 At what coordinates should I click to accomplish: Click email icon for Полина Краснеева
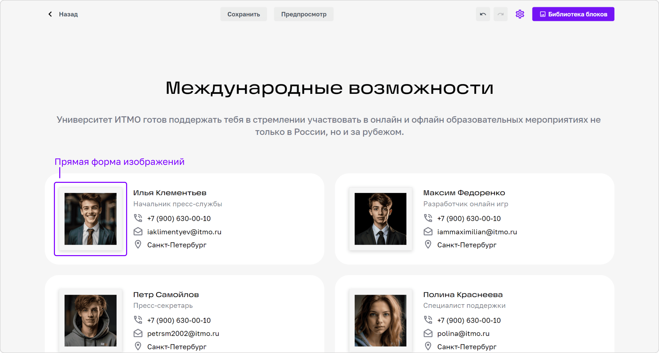point(428,333)
